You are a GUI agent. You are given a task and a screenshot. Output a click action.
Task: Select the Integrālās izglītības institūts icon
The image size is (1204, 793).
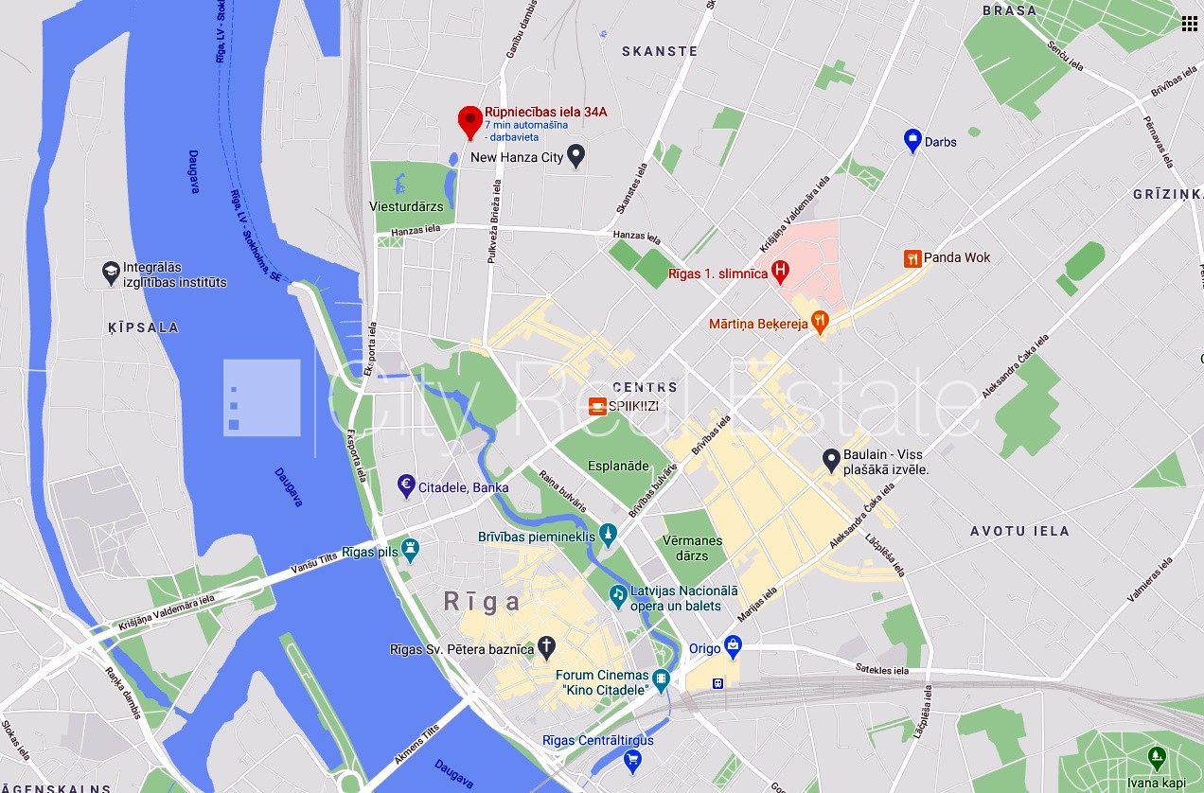pos(112,273)
